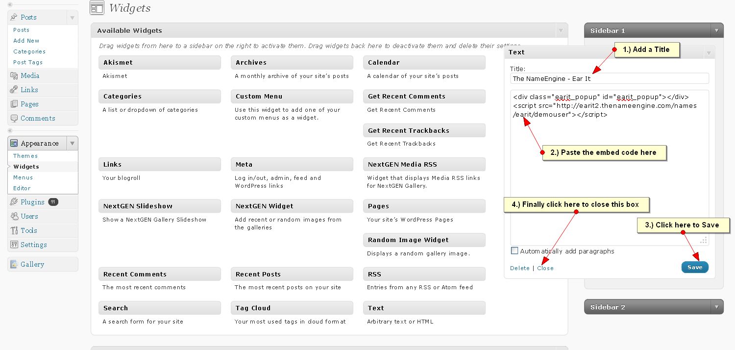Image resolution: width=735 pixels, height=350 pixels.
Task: Collapse the Text widget settings arrow
Action: [709, 52]
